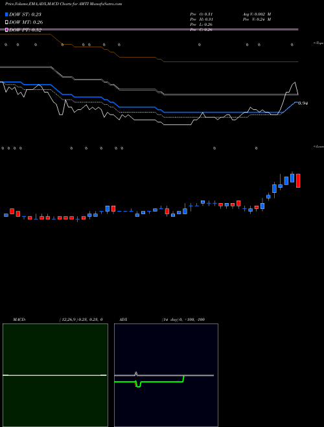Select the 'DOW PT: 0.52' legend text
This screenshot has width=324, height=427.
click(x=25, y=30)
